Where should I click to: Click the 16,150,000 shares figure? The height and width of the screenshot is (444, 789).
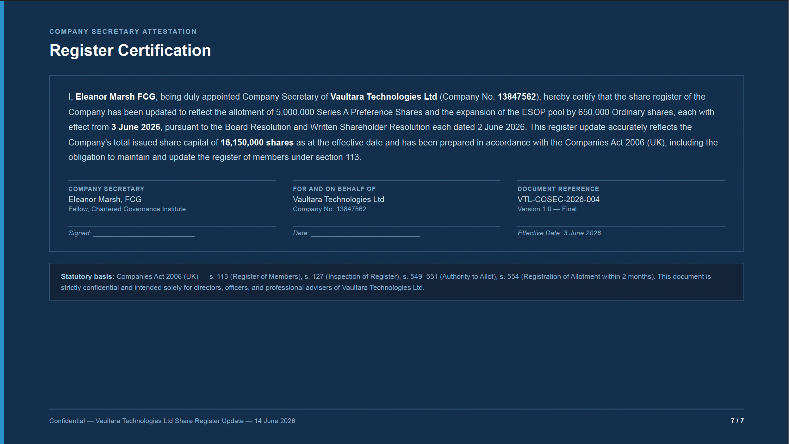tap(257, 143)
